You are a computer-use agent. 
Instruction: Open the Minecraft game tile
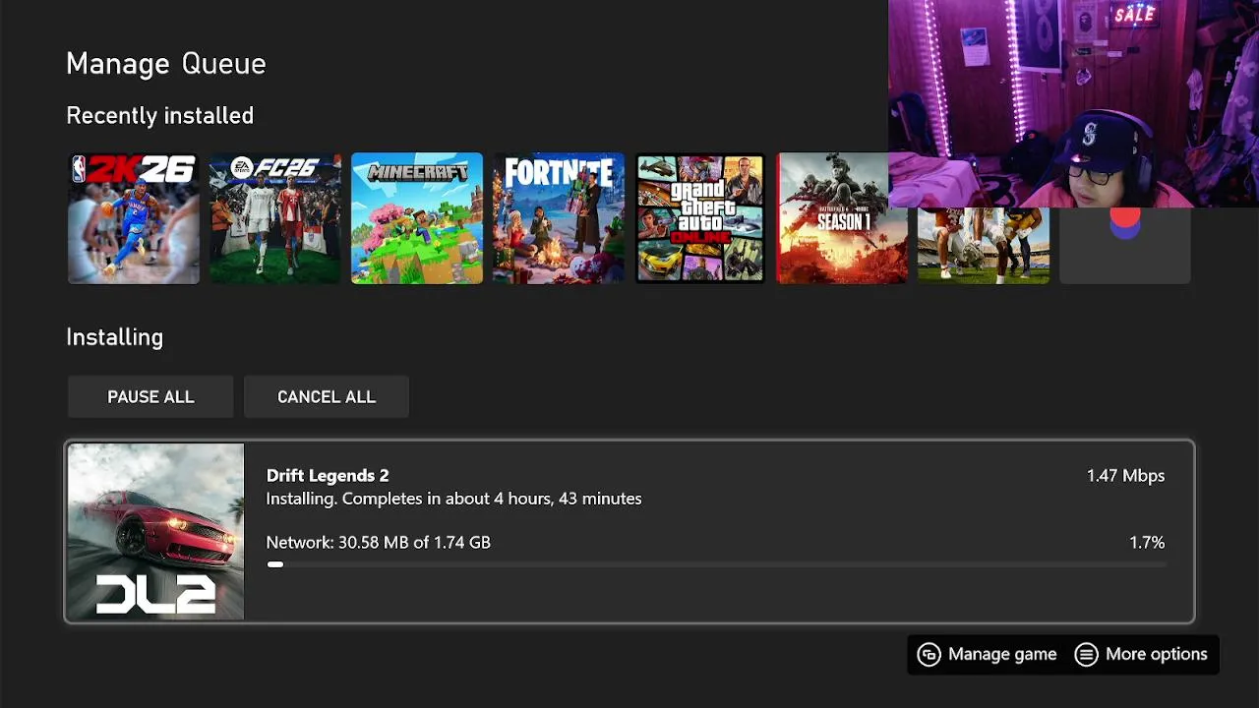click(417, 218)
